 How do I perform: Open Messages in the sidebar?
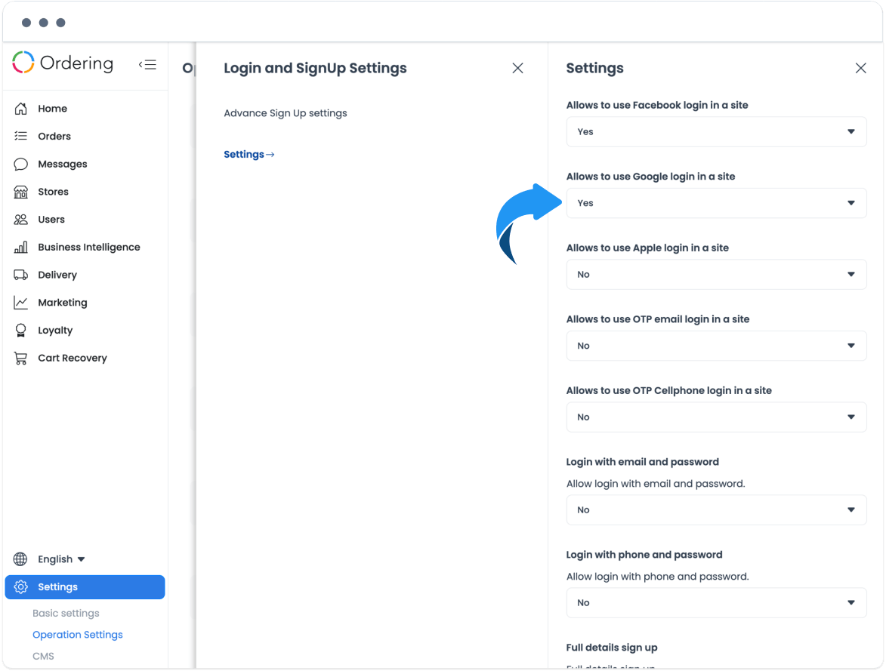tap(63, 164)
